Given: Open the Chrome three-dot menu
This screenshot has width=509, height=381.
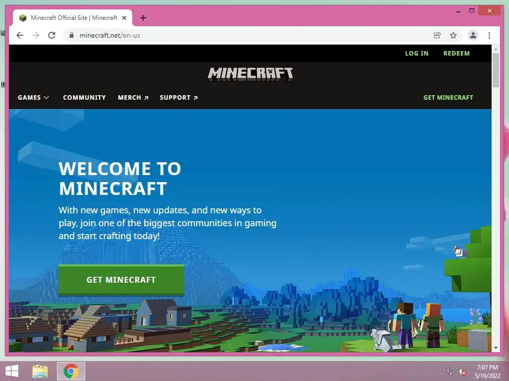Looking at the screenshot, I should [x=489, y=35].
